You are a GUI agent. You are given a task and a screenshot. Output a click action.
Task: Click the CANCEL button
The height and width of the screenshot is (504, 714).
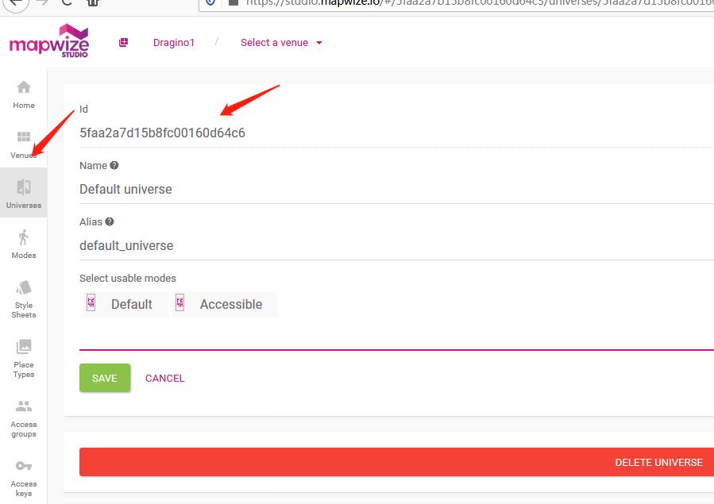[x=165, y=378]
